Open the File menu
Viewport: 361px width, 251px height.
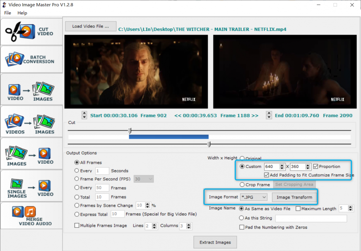point(8,13)
